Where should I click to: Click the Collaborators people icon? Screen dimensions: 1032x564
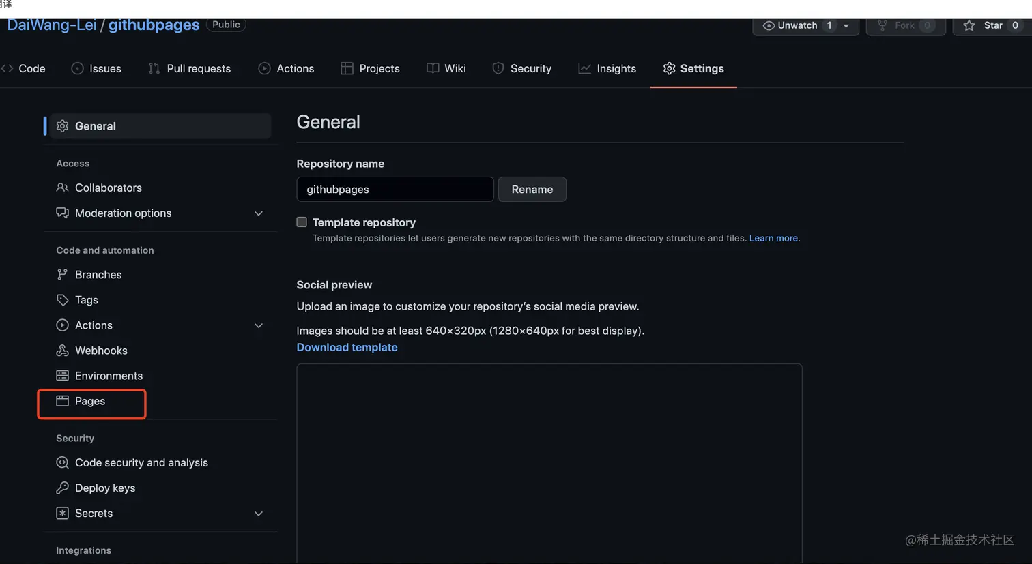(62, 188)
